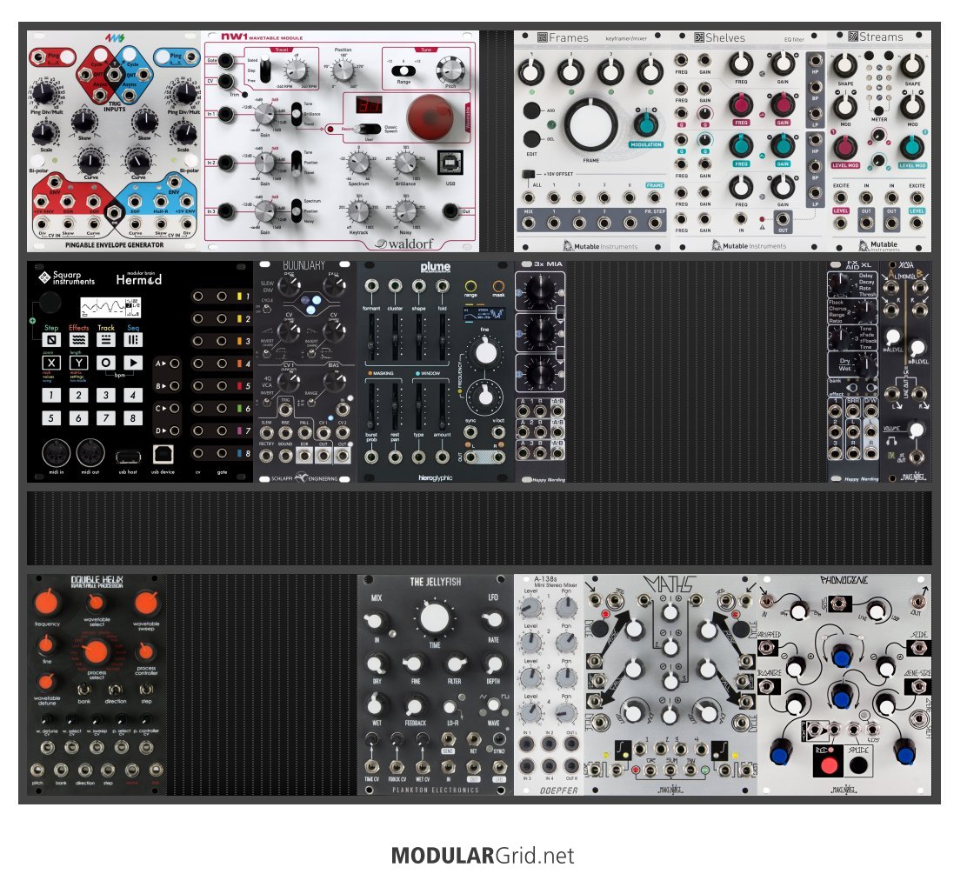This screenshot has height=874, width=967.
Task: Toggle the Boundary RANGE switch
Action: coord(310,403)
